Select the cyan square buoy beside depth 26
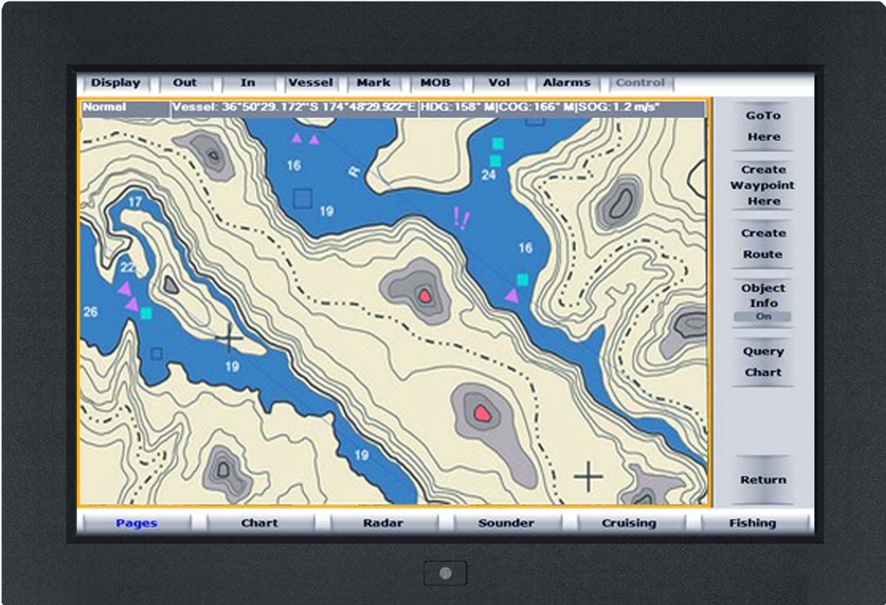Viewport: 886px width, 605px height. click(x=146, y=314)
